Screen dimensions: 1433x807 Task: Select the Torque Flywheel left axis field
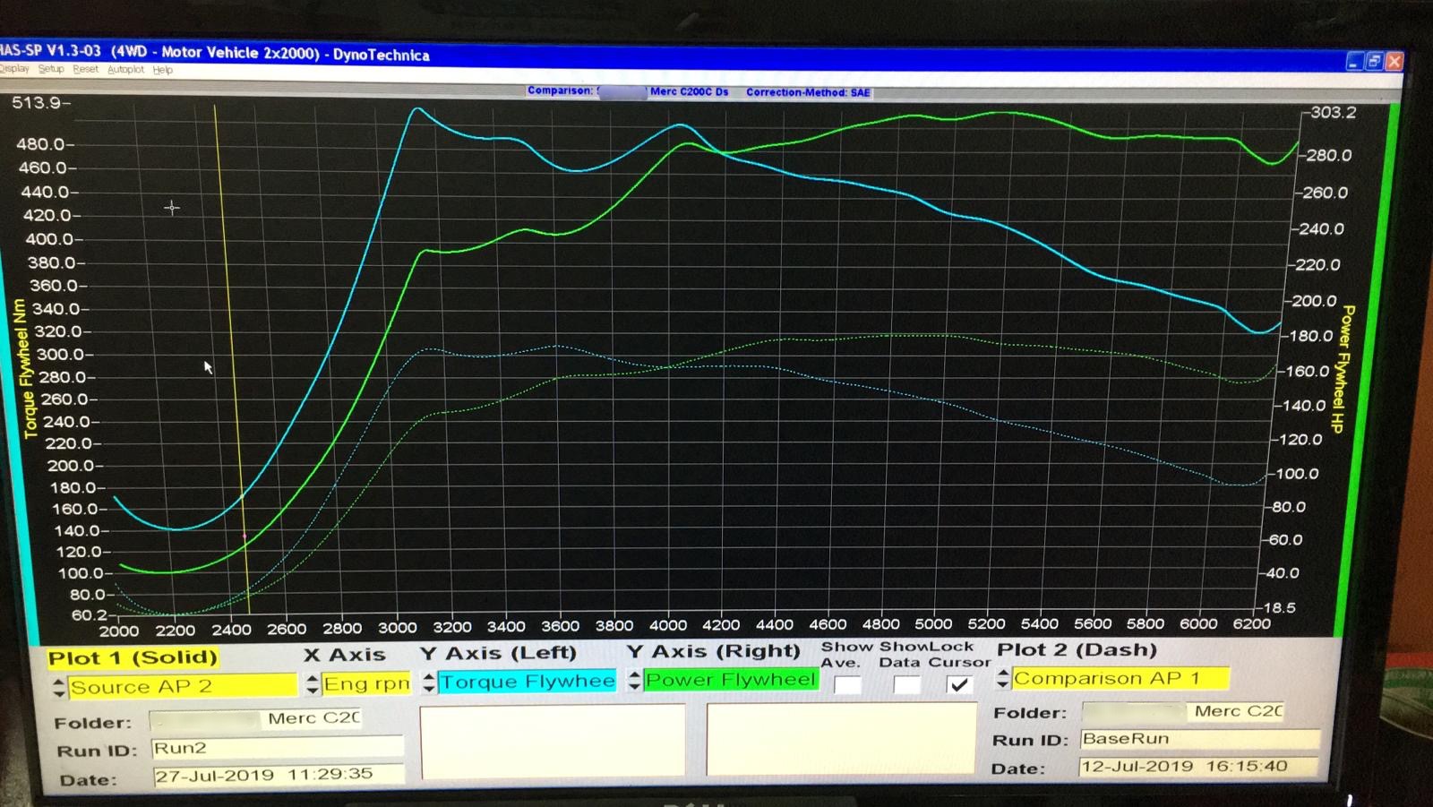pyautogui.click(x=527, y=682)
